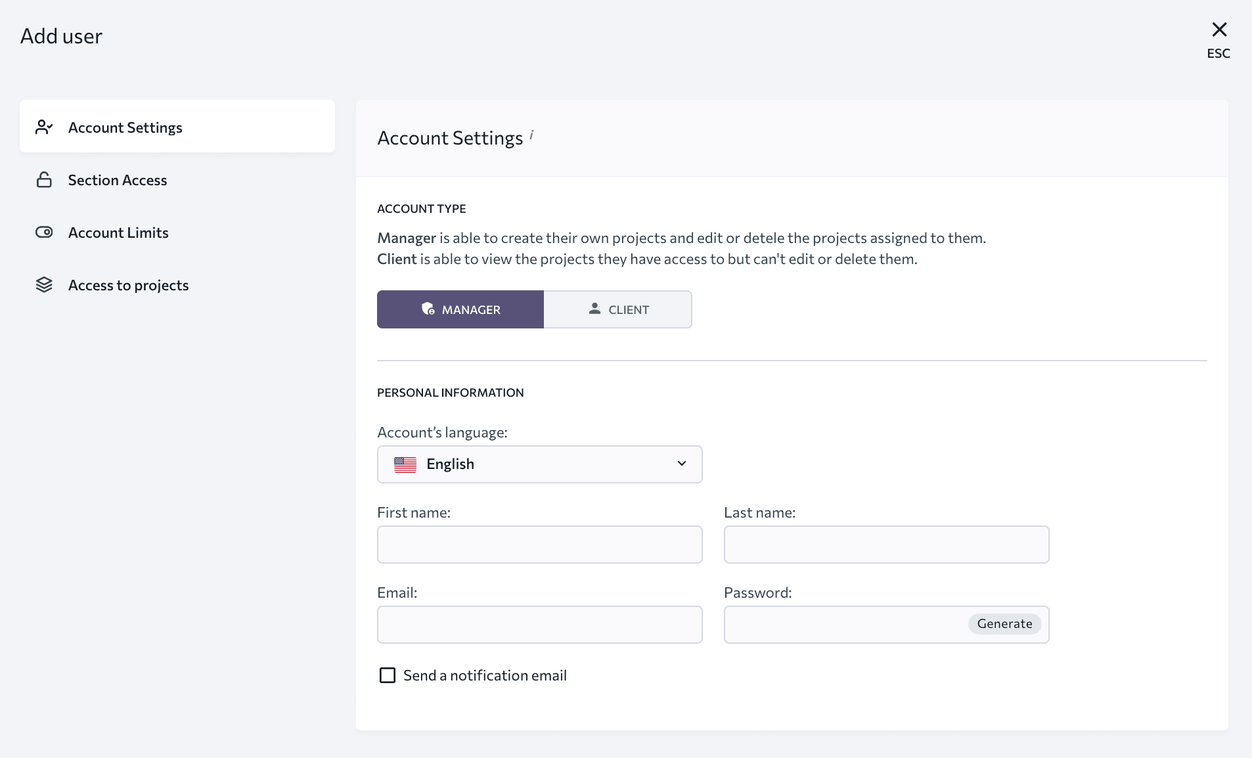Click the ESC label under close icon
This screenshot has height=758, width=1252.
1218,53
